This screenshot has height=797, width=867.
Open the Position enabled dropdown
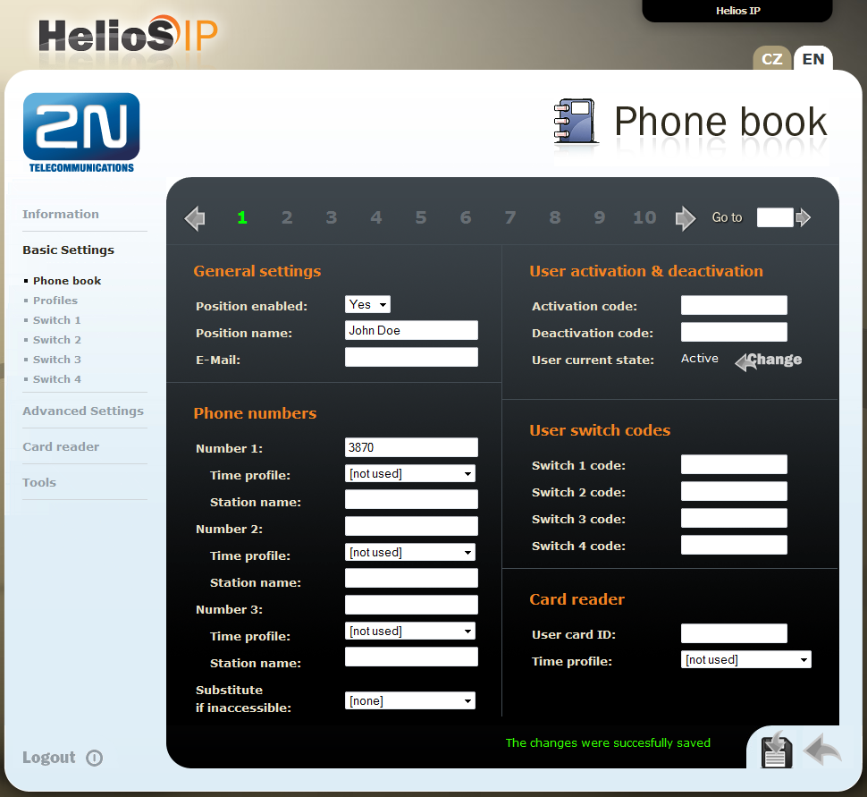[x=367, y=305]
